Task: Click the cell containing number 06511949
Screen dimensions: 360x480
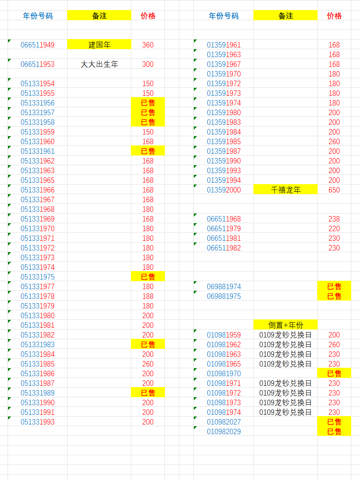Action: tap(38, 45)
